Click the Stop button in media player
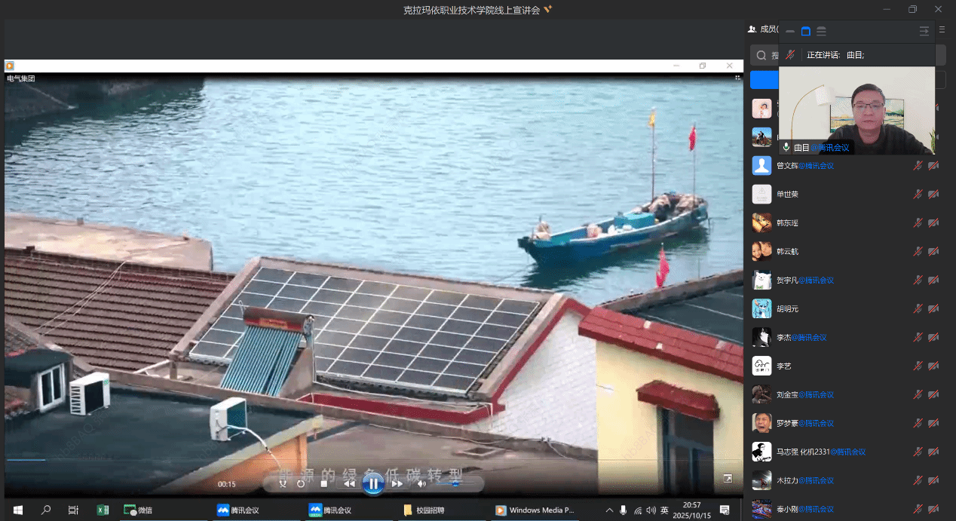Image resolution: width=956 pixels, height=521 pixels. click(324, 483)
